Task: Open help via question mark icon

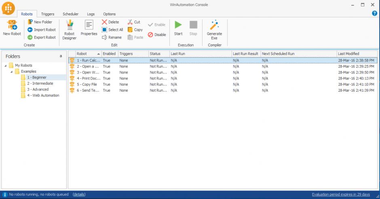Action: click(x=374, y=14)
